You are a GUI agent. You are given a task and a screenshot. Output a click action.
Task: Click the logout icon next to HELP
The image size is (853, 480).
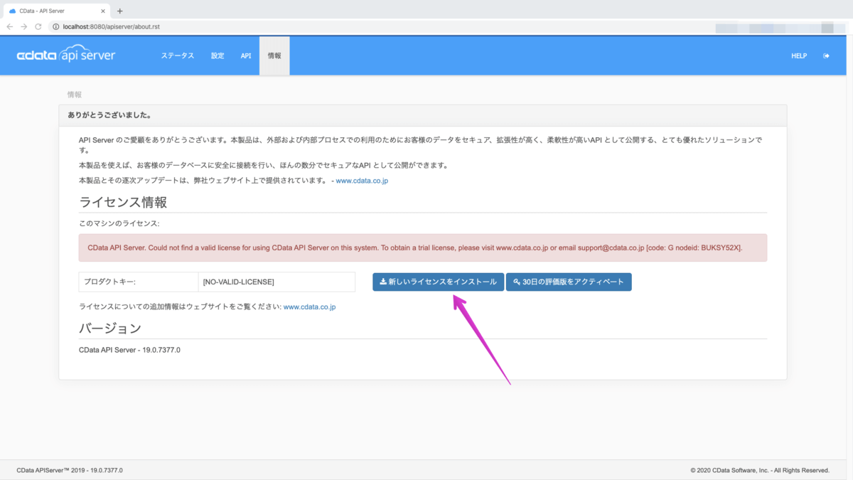tap(826, 55)
